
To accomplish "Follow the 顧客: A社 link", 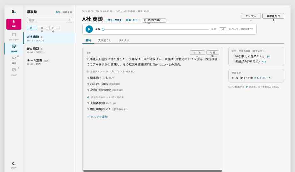I will point(133,20).
